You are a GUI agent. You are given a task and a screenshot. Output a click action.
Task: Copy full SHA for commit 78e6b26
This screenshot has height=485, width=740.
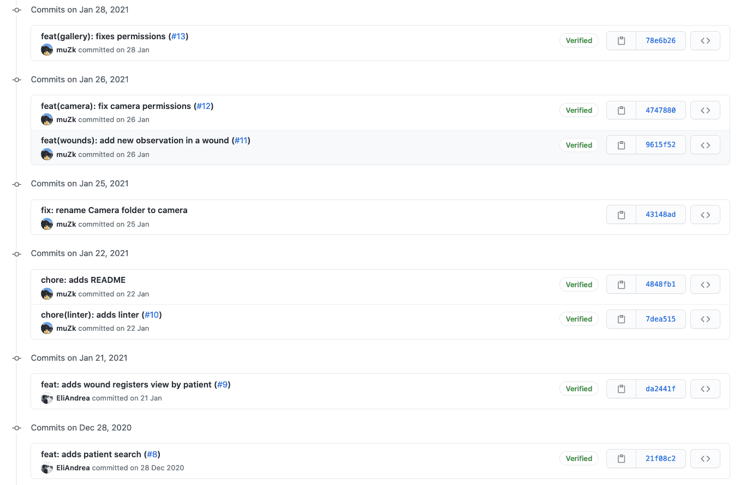(x=621, y=41)
